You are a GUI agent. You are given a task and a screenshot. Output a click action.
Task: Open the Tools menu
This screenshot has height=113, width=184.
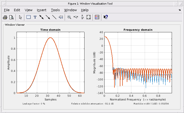tap(55, 10)
